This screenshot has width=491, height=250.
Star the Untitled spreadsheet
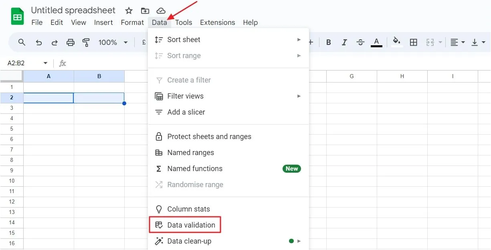tap(129, 11)
